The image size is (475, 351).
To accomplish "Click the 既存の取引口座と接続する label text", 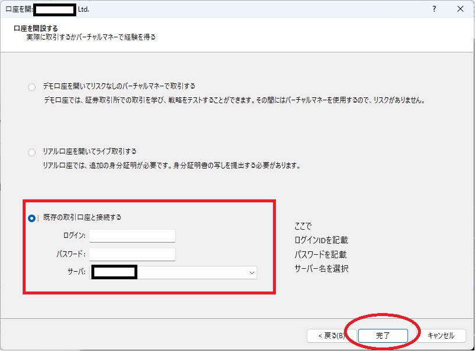I will point(82,217).
